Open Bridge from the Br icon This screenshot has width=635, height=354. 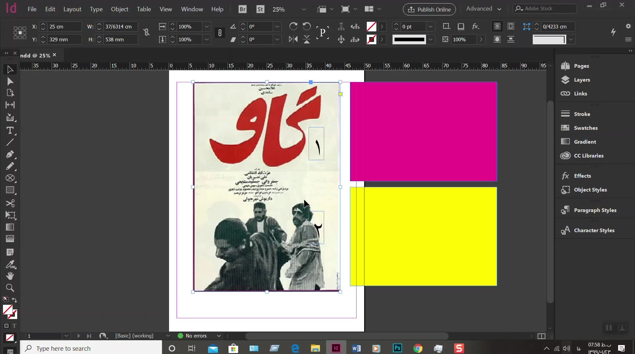coord(242,9)
